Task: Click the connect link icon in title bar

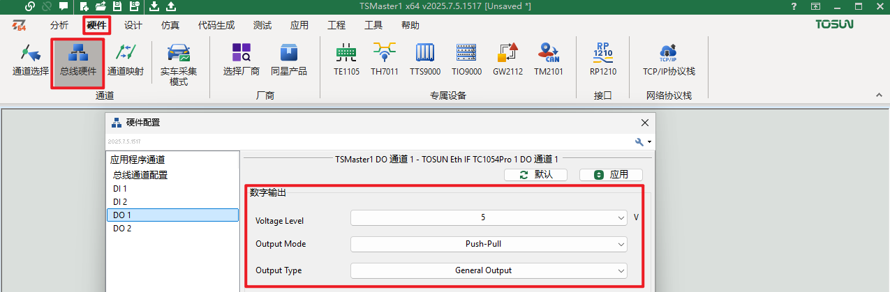Action: coord(29,6)
